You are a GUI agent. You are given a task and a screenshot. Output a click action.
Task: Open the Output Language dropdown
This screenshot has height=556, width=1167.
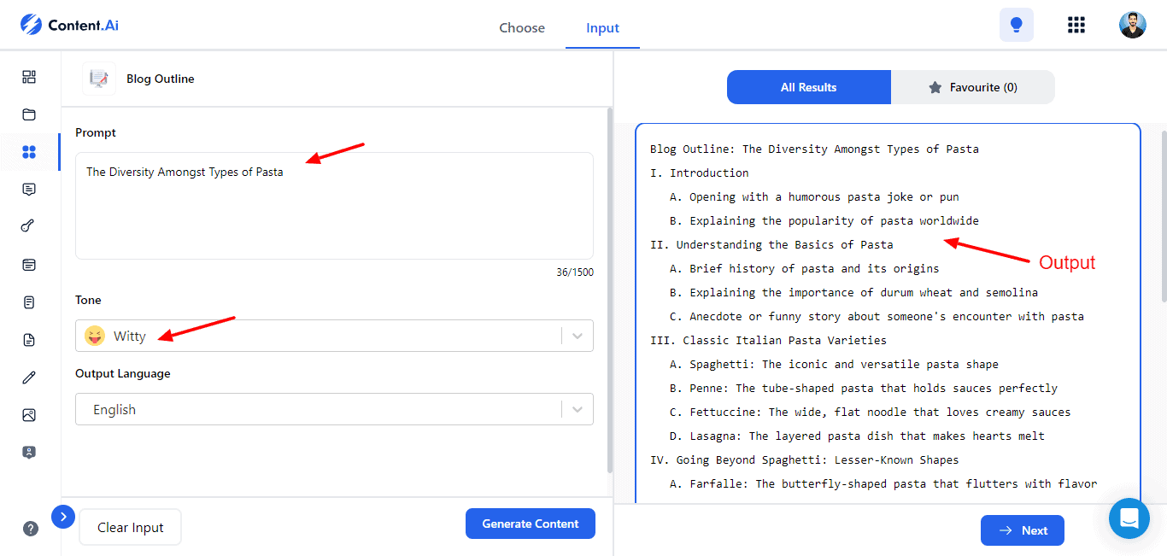pos(334,409)
